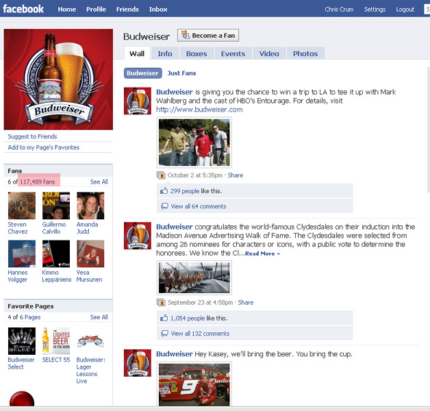Click thumbs-up icon beside 1,054 people
The image size is (430, 411).
pyautogui.click(x=164, y=318)
